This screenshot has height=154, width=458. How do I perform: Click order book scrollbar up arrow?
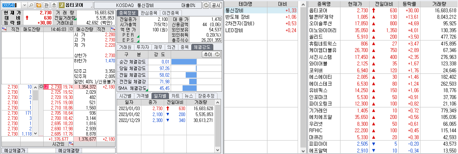pos(36,87)
